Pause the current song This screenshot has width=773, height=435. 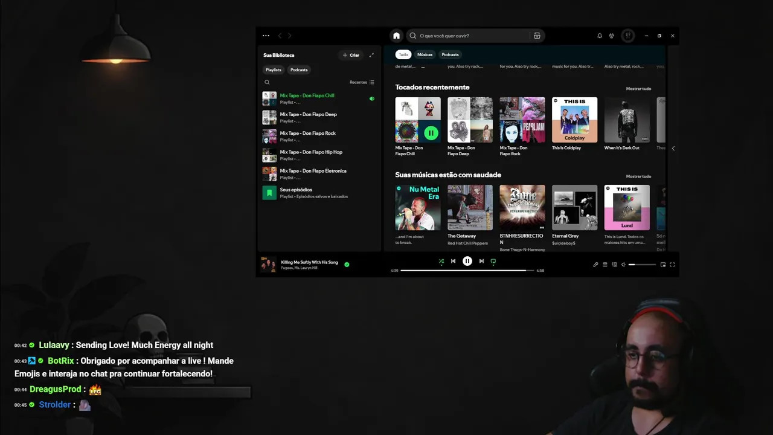(x=467, y=261)
